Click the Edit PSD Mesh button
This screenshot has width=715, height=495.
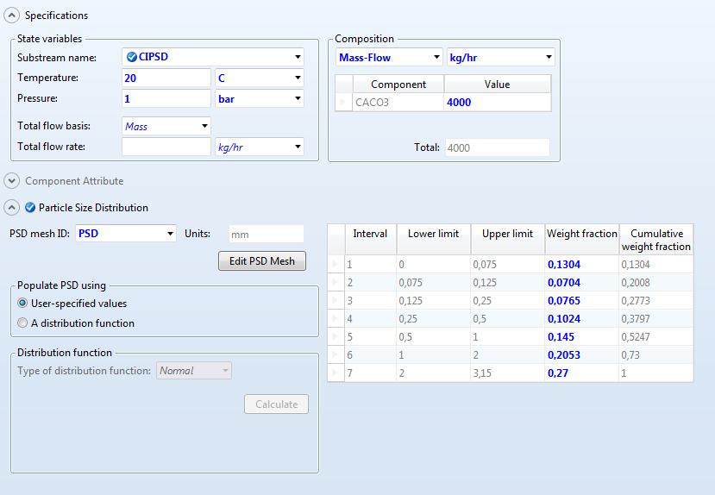tap(261, 260)
